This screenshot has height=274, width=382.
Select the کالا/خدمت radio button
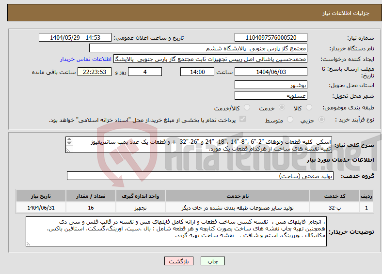[247, 107]
